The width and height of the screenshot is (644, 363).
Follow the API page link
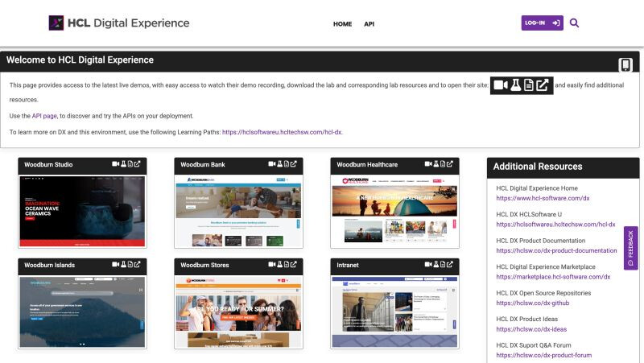pyautogui.click(x=44, y=116)
